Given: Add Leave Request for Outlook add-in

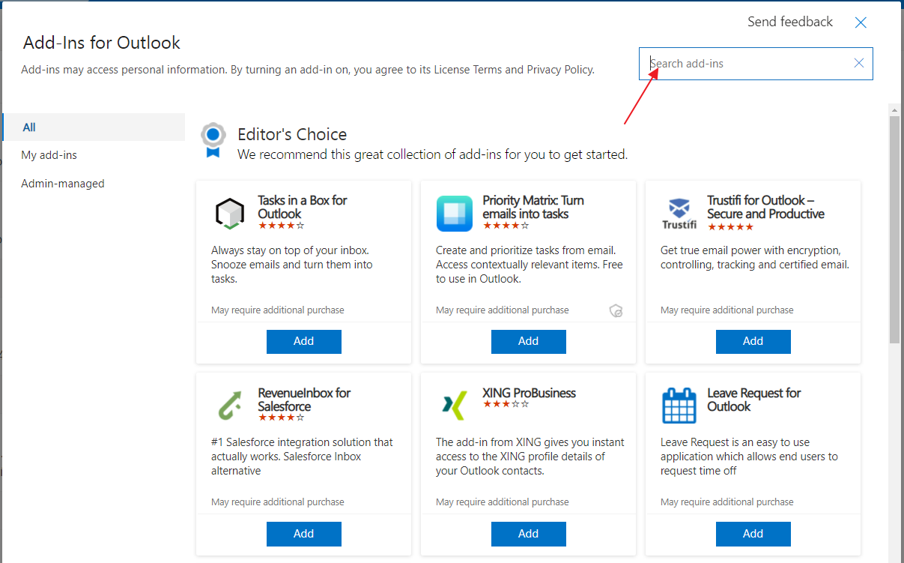Looking at the screenshot, I should pyautogui.click(x=753, y=534).
